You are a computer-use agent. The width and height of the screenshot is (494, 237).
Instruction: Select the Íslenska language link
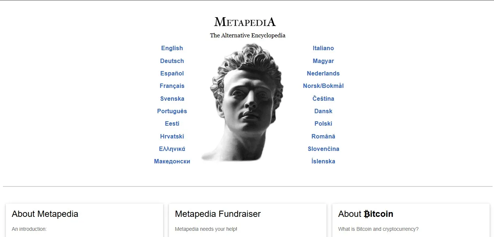[x=323, y=161]
